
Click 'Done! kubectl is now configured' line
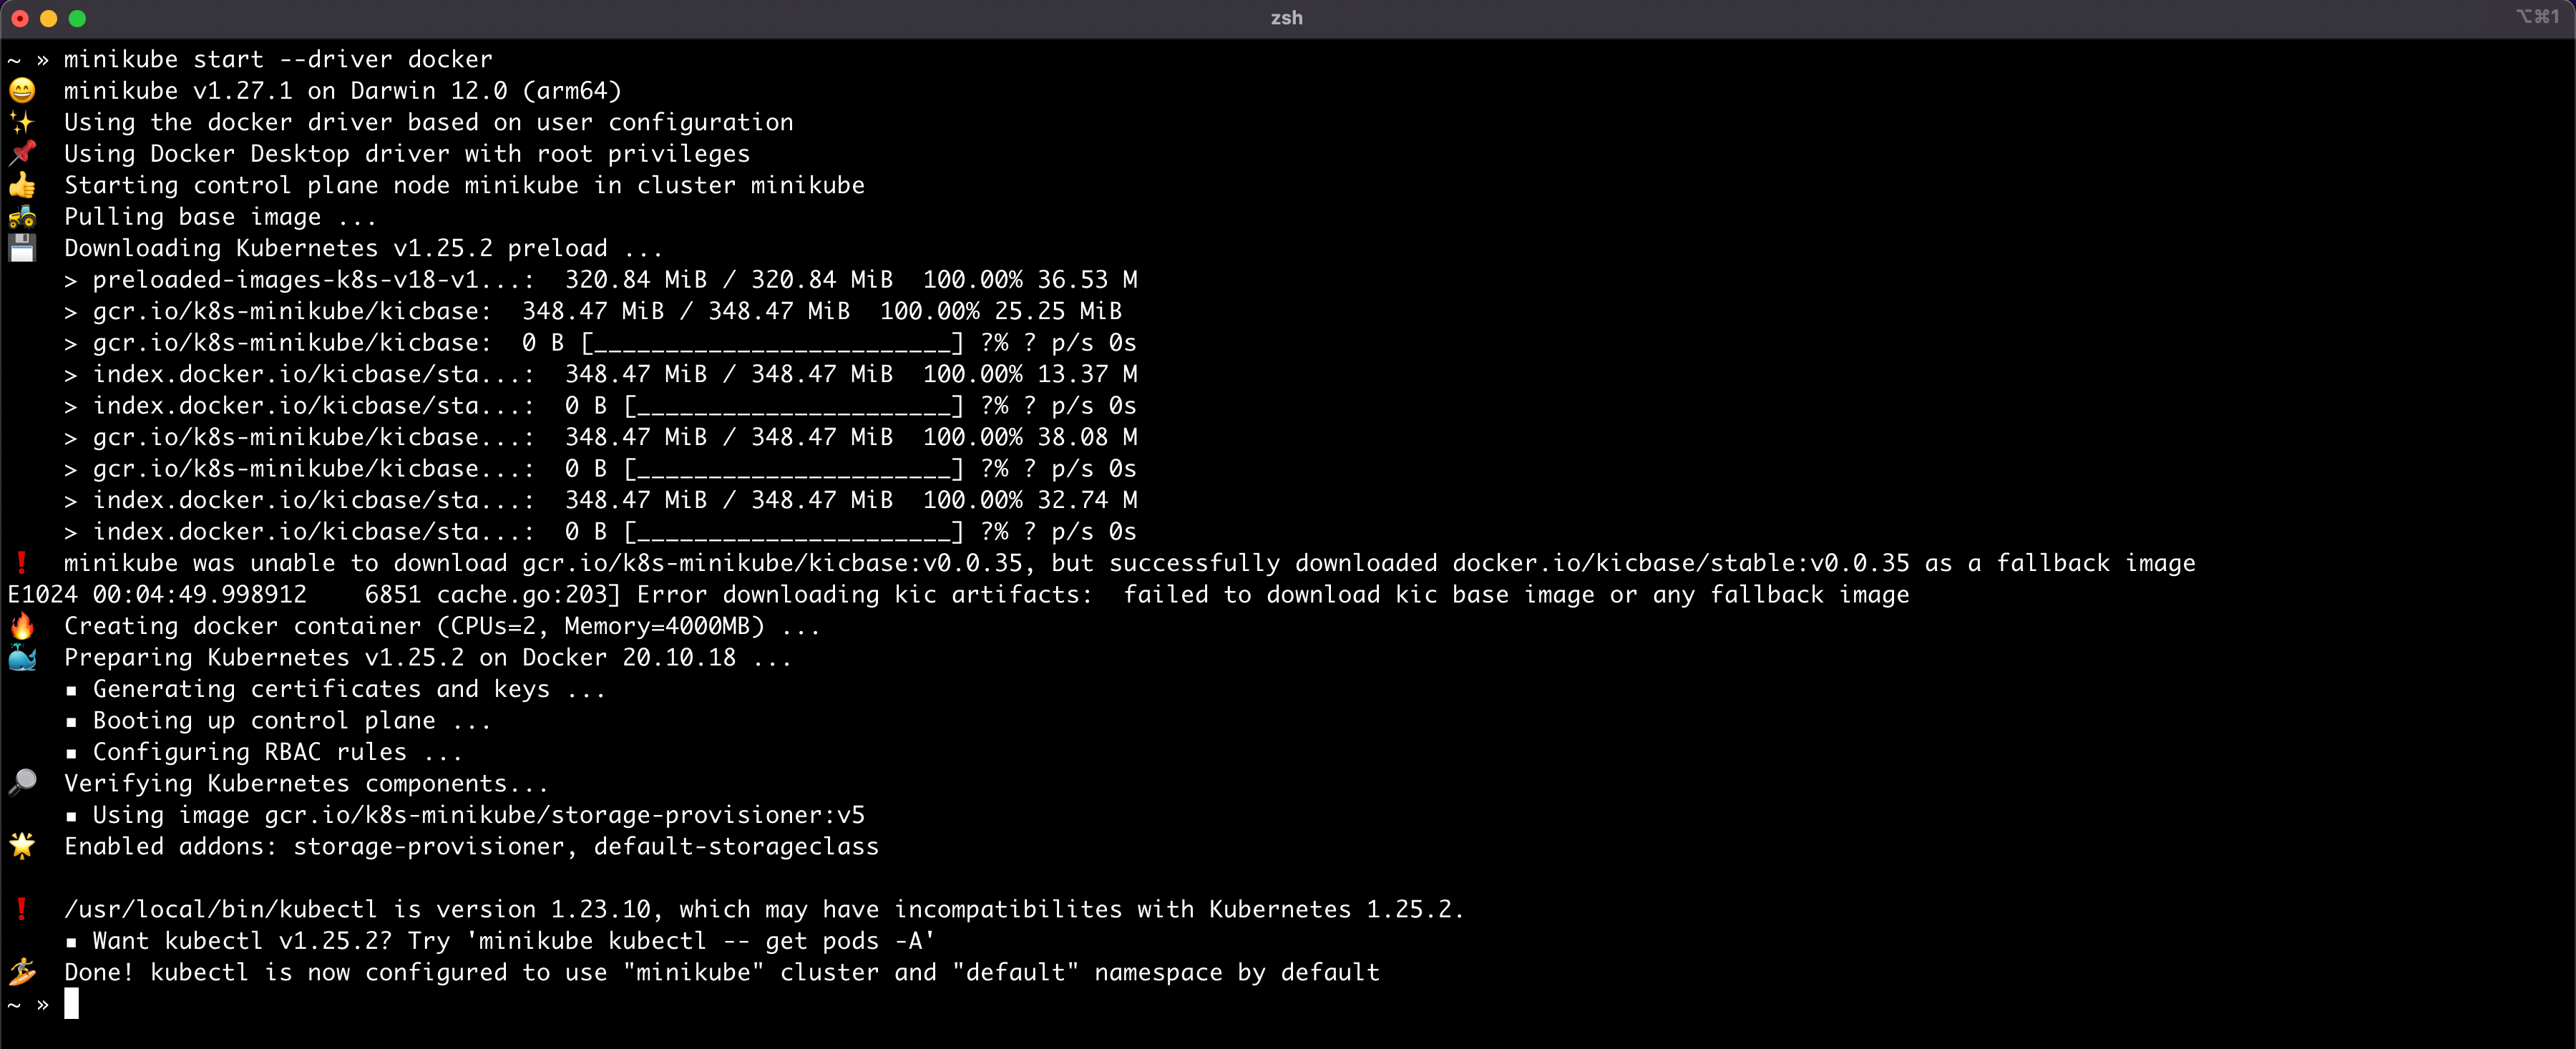click(722, 972)
